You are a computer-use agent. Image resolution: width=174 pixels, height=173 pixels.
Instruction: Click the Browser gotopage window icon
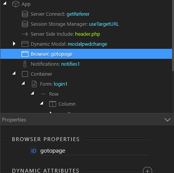(x=25, y=54)
